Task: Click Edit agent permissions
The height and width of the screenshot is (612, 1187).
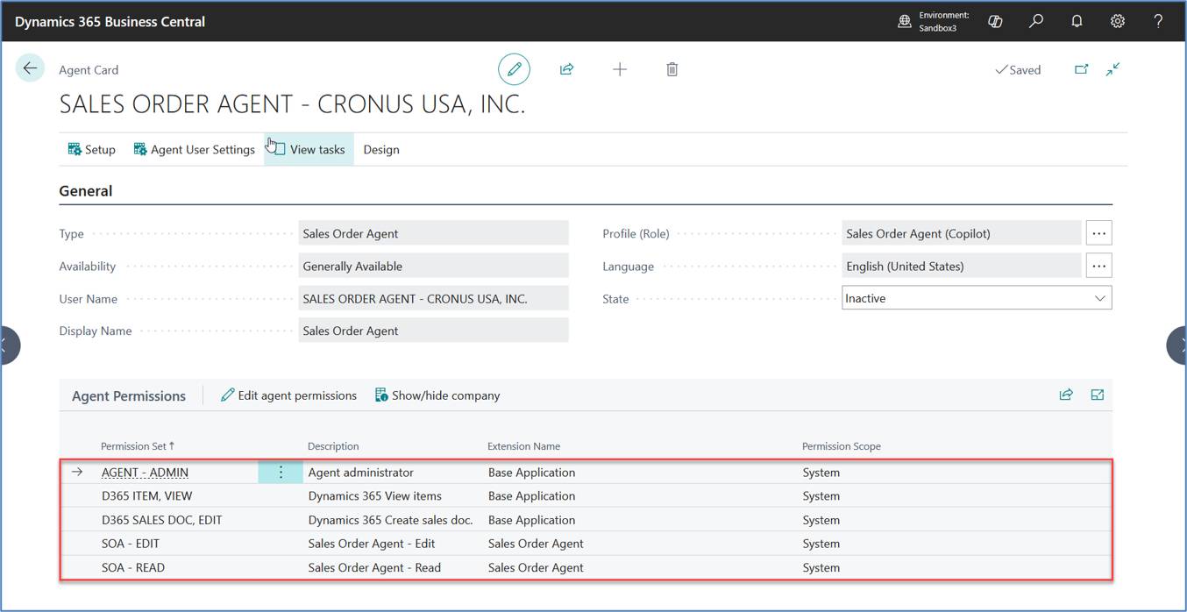Action: point(288,395)
